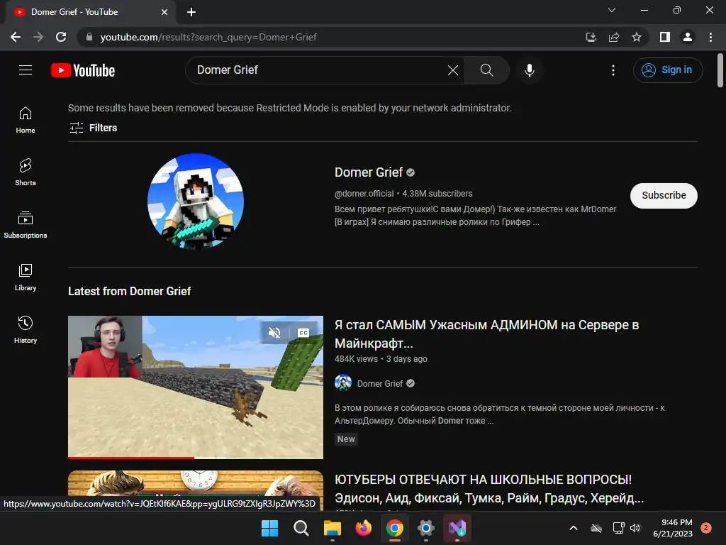Viewport: 726px width, 545px height.
Task: Open video ЮТУБЕРЫ ОТВЕЧАЮТ НА ШКОЛЬНЫЕ ВОПРОСЫ
Action: (489, 488)
